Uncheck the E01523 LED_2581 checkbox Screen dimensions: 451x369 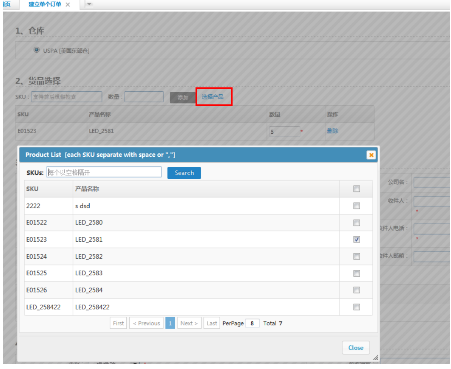[x=357, y=239]
